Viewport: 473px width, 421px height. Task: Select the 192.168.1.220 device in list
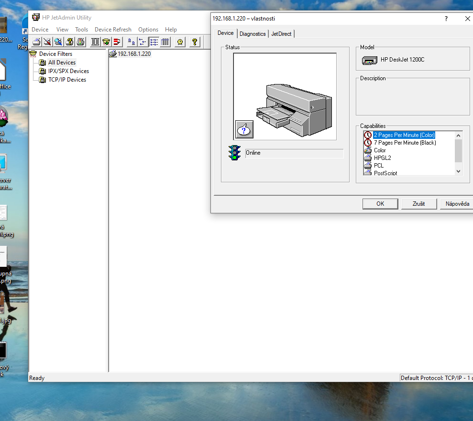[134, 54]
